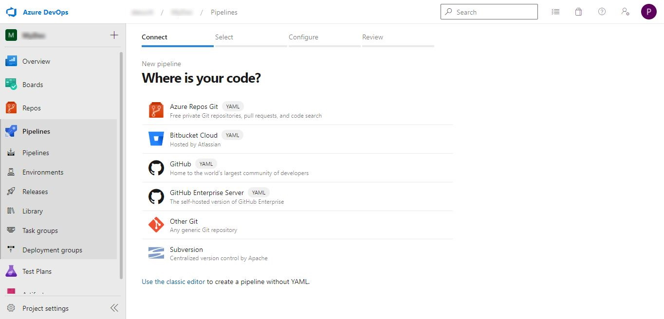Open the Repos sidebar icon
Screen dimensions: 664x319
11,108
